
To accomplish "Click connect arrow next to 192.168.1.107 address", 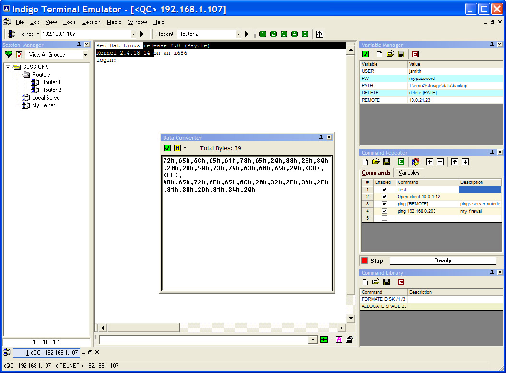I will (x=141, y=34).
